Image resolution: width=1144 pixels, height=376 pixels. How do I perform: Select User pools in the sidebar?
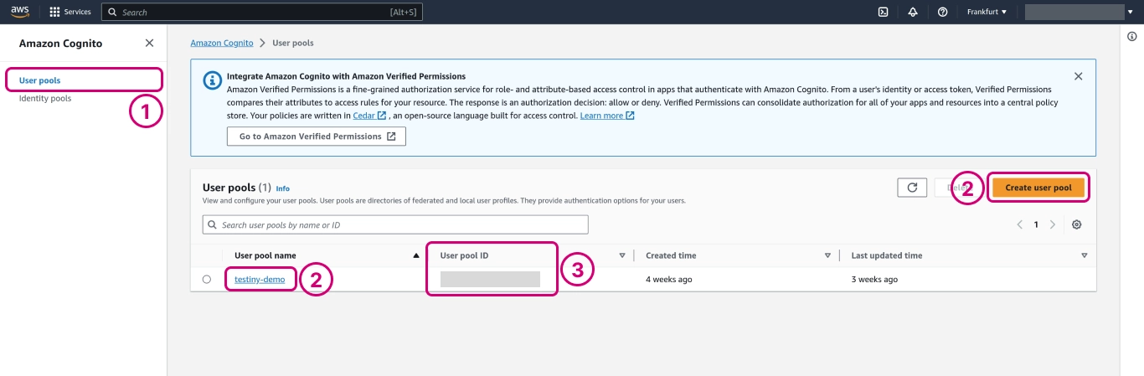(x=39, y=80)
